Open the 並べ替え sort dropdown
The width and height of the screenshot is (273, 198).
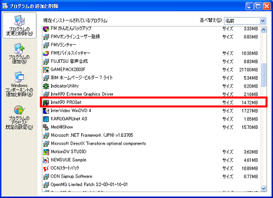(245, 21)
